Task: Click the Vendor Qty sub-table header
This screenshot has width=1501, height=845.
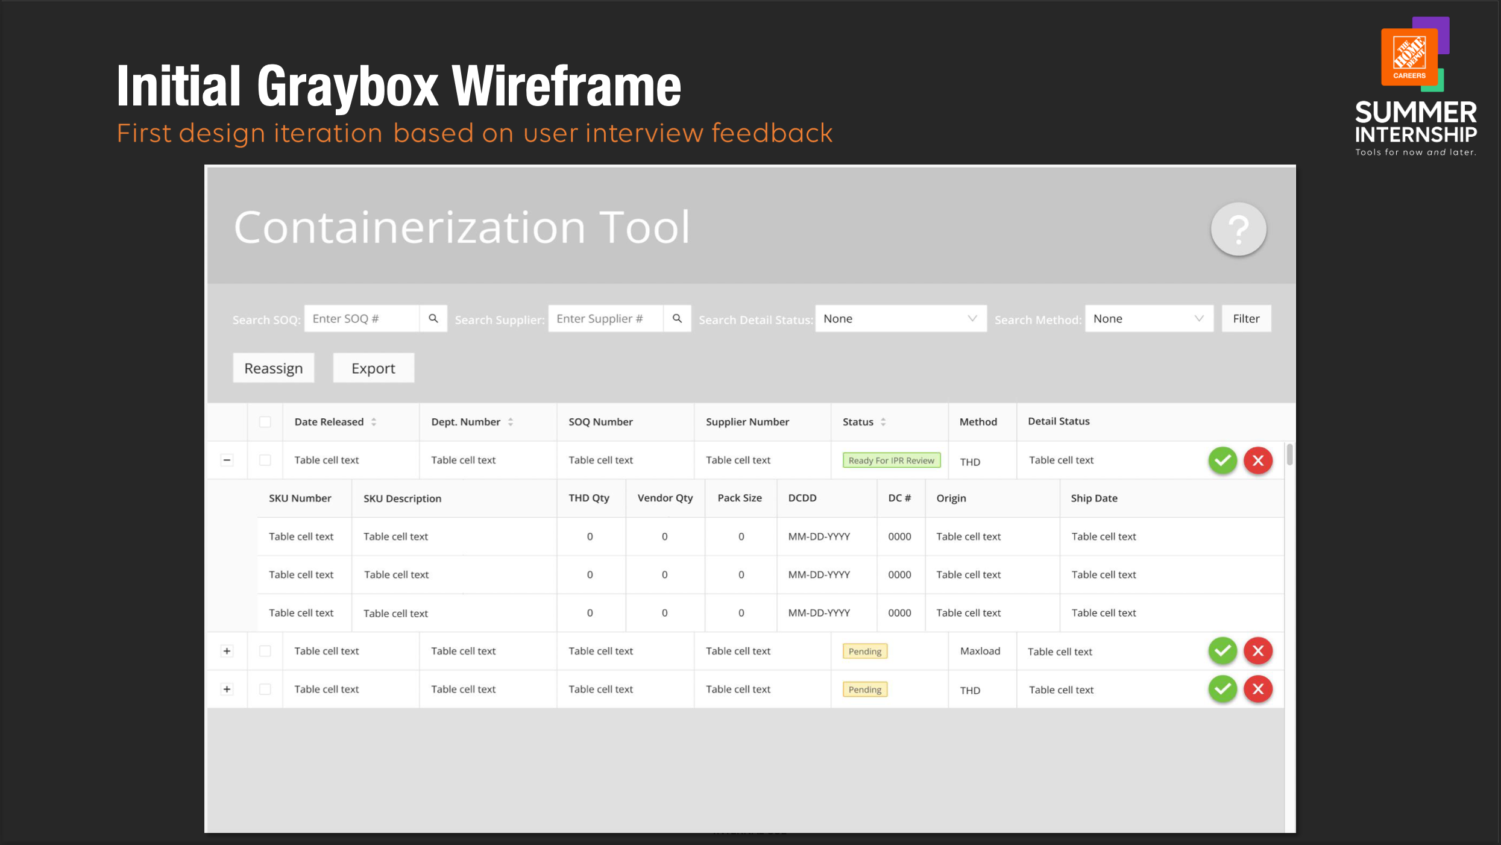Action: [665, 498]
